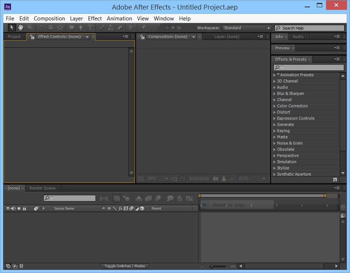The image size is (350, 273).
Task: Select the Rectangle shape tool
Action: pos(72,28)
